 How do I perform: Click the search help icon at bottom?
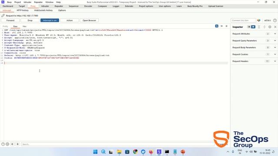tap(3, 144)
